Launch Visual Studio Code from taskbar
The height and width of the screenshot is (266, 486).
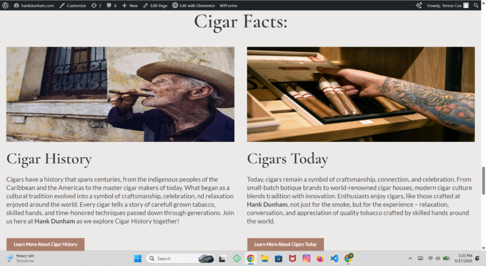coord(334,258)
